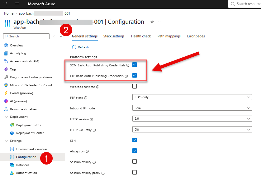Click the Microsoft Azure portal title
The image size is (261, 177).
(41, 4)
